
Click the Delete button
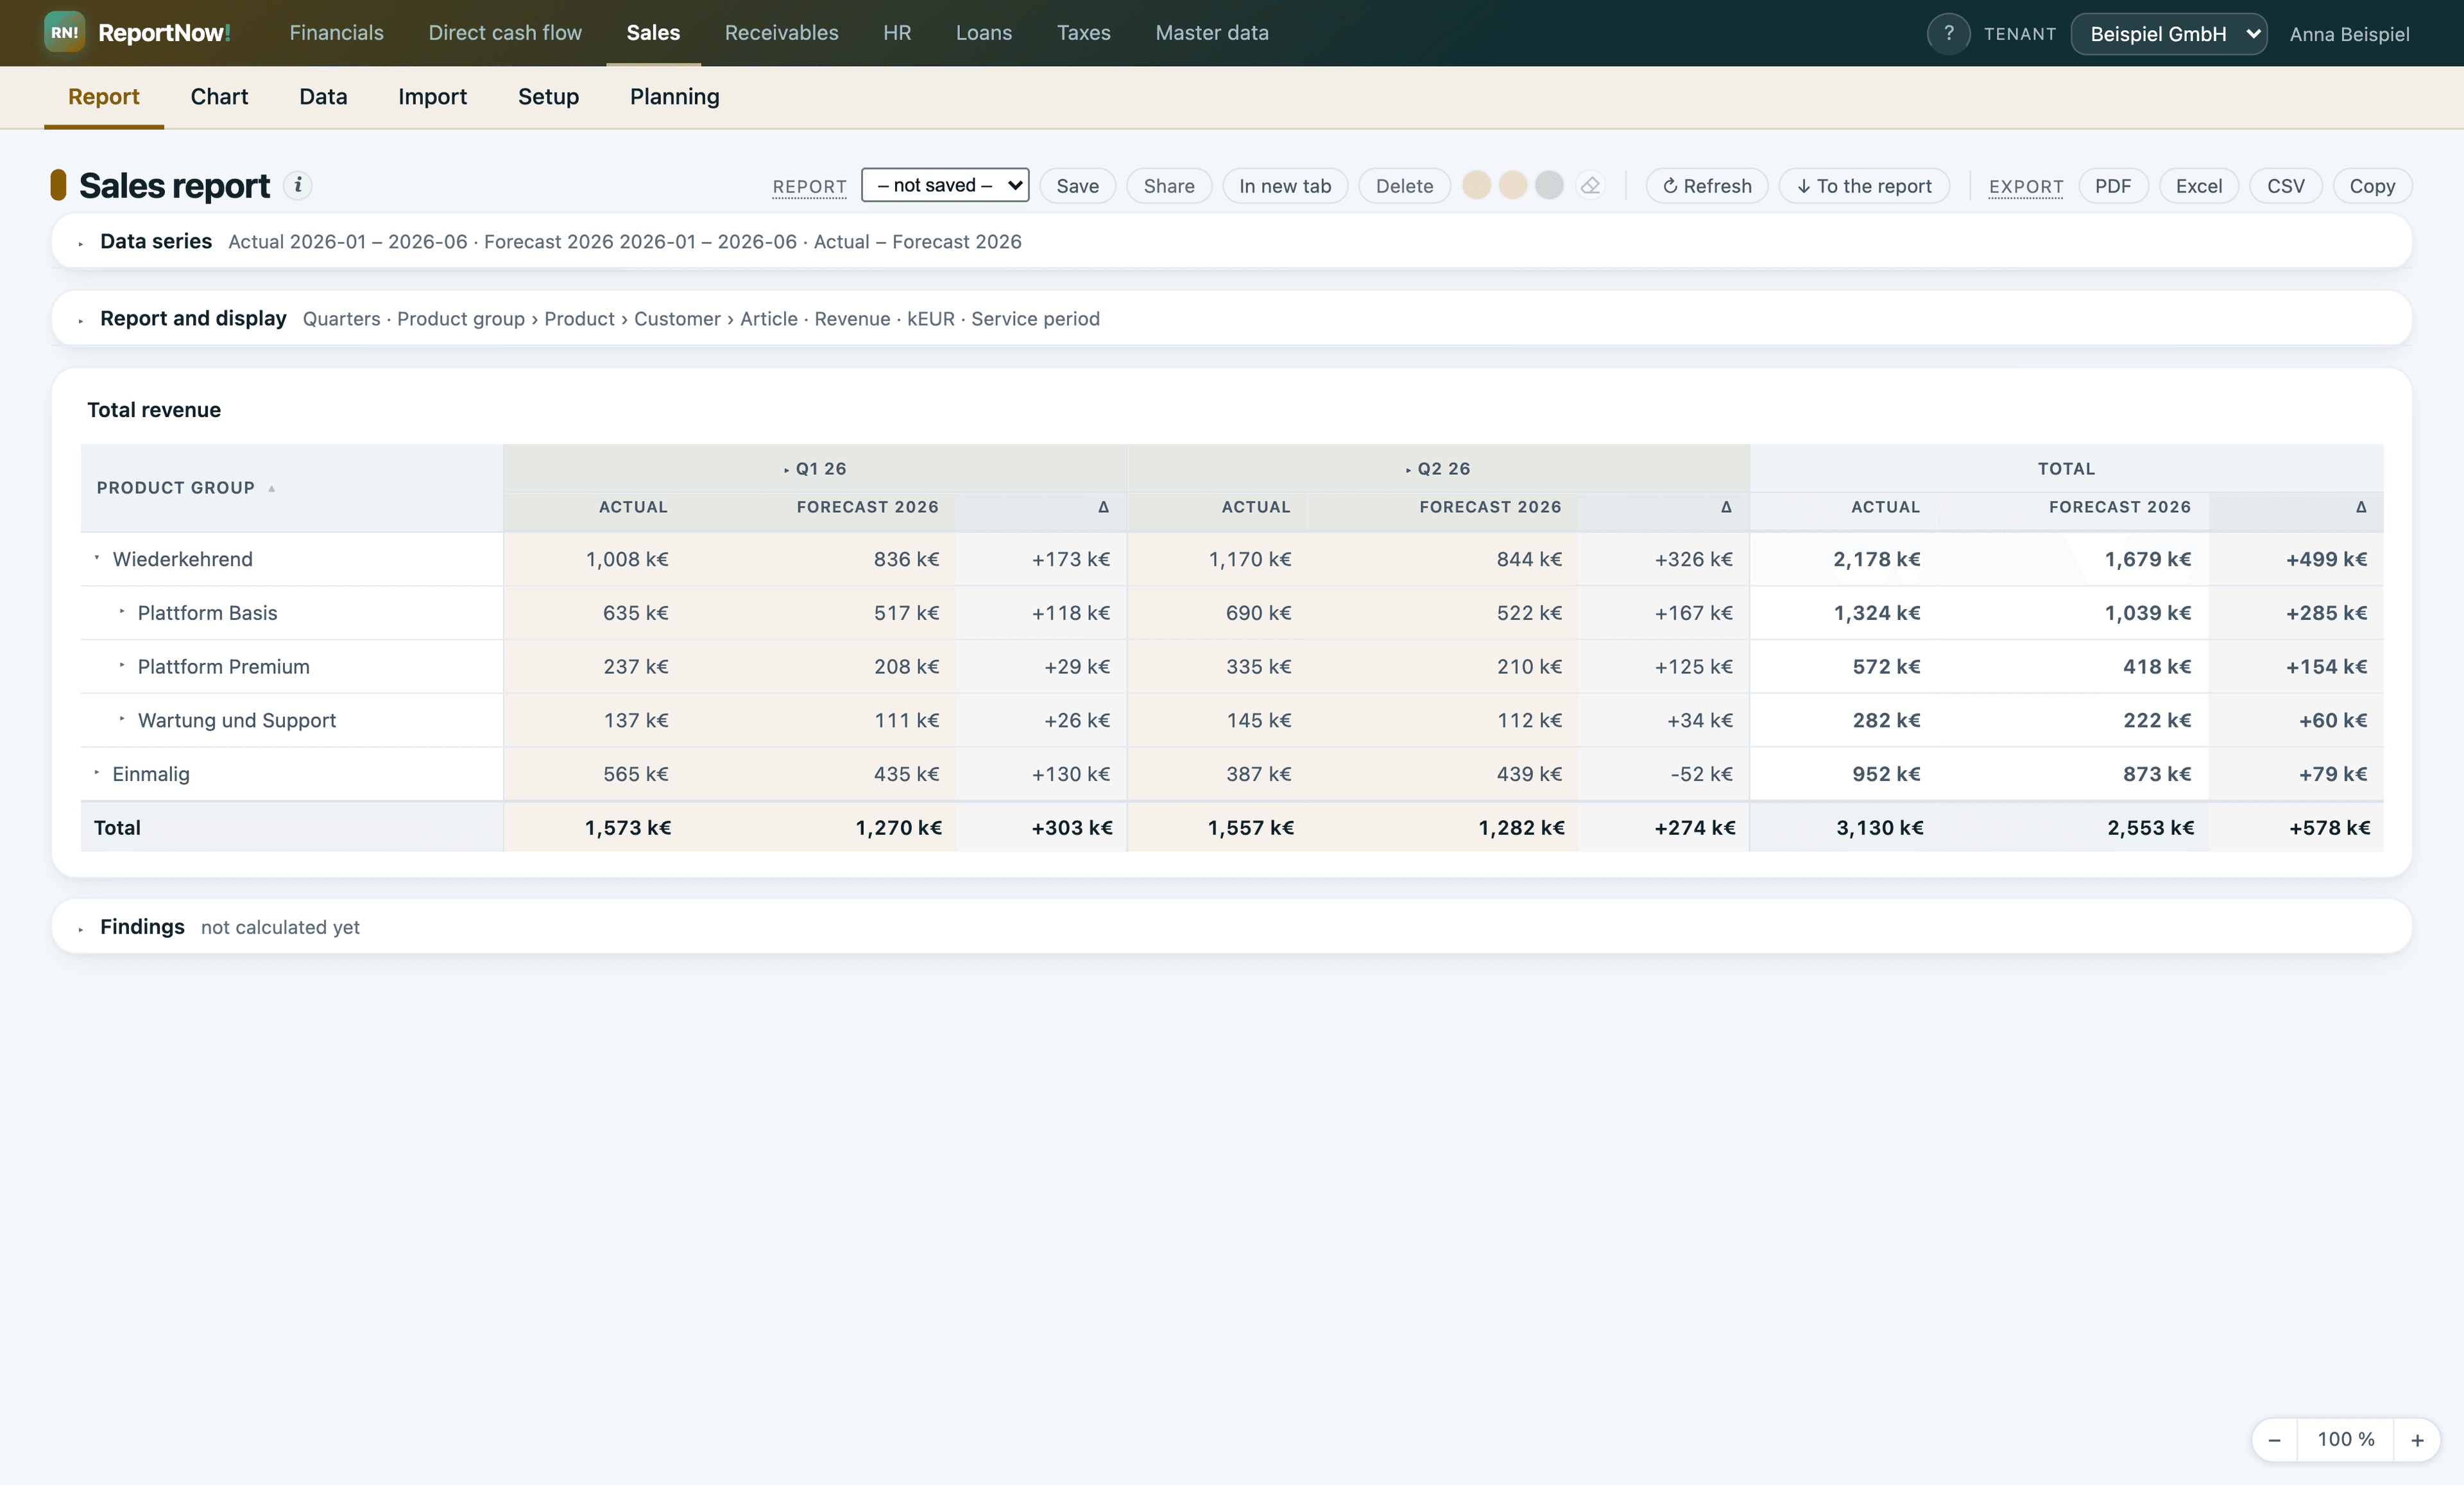tap(1404, 186)
